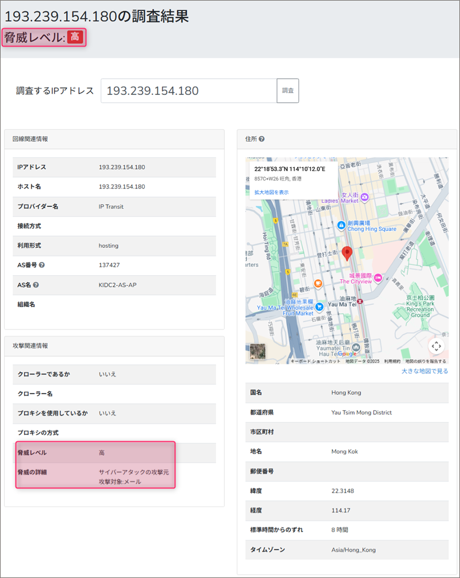Click the 利用規約 link on map

(392, 361)
